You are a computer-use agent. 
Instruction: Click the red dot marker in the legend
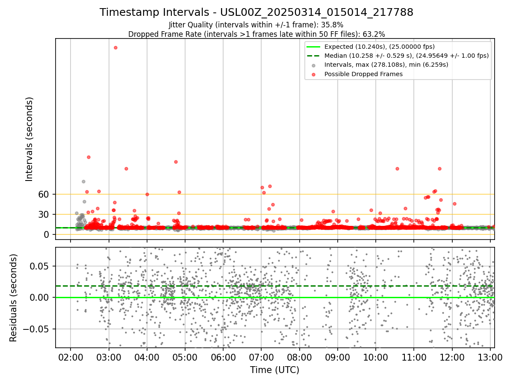(313, 74)
